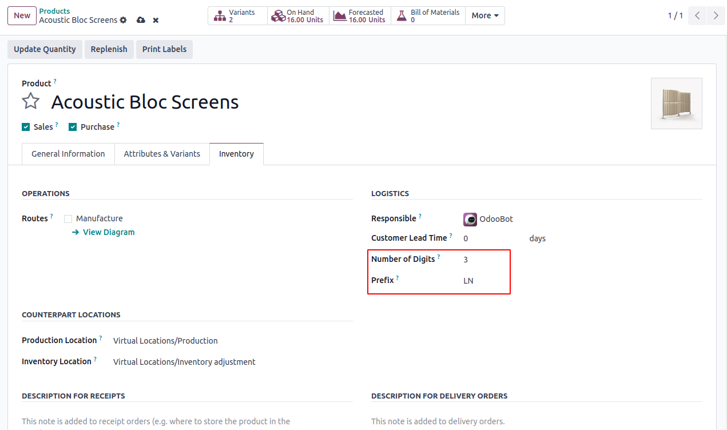
Task: Switch to the General Information tab
Action: (x=68, y=154)
